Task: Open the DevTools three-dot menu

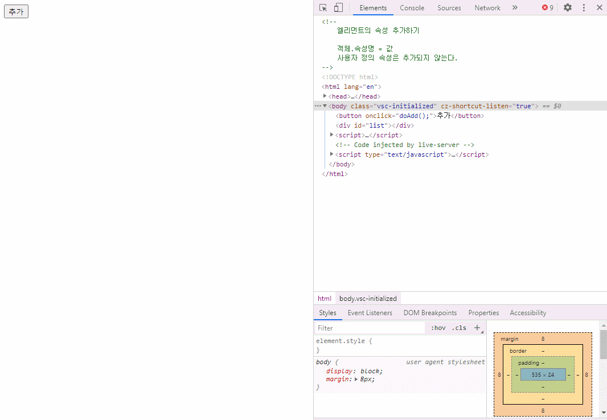Action: click(584, 8)
